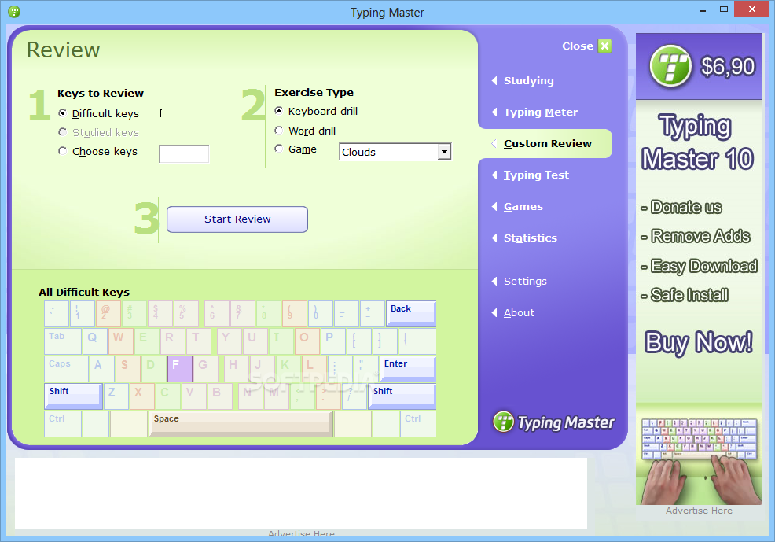Click arrow icon beside Games
Viewport: 775px width, 542px height.
pyautogui.click(x=494, y=207)
